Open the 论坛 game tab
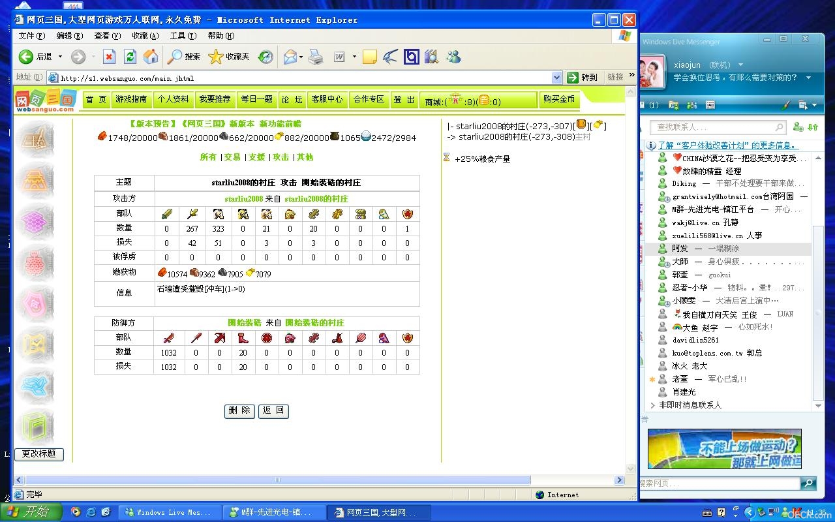The width and height of the screenshot is (835, 522). (292, 99)
